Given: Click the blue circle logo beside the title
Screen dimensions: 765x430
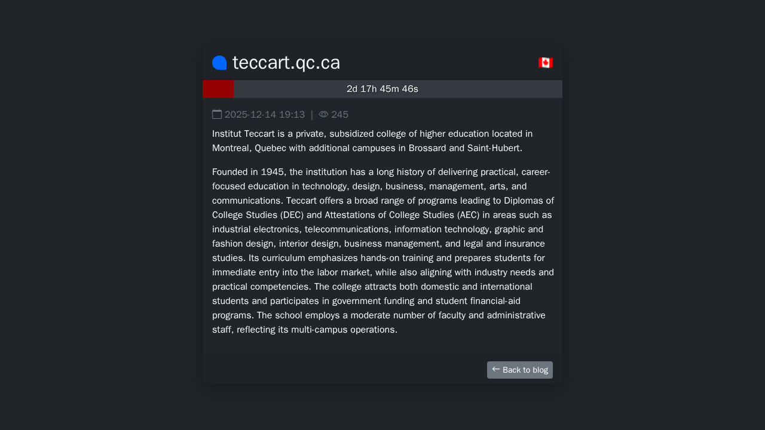Looking at the screenshot, I should pos(219,63).
